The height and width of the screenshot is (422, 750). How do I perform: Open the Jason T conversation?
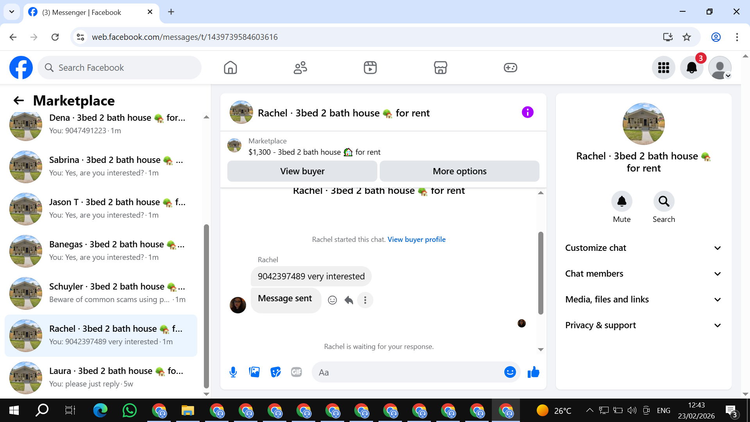point(101,209)
